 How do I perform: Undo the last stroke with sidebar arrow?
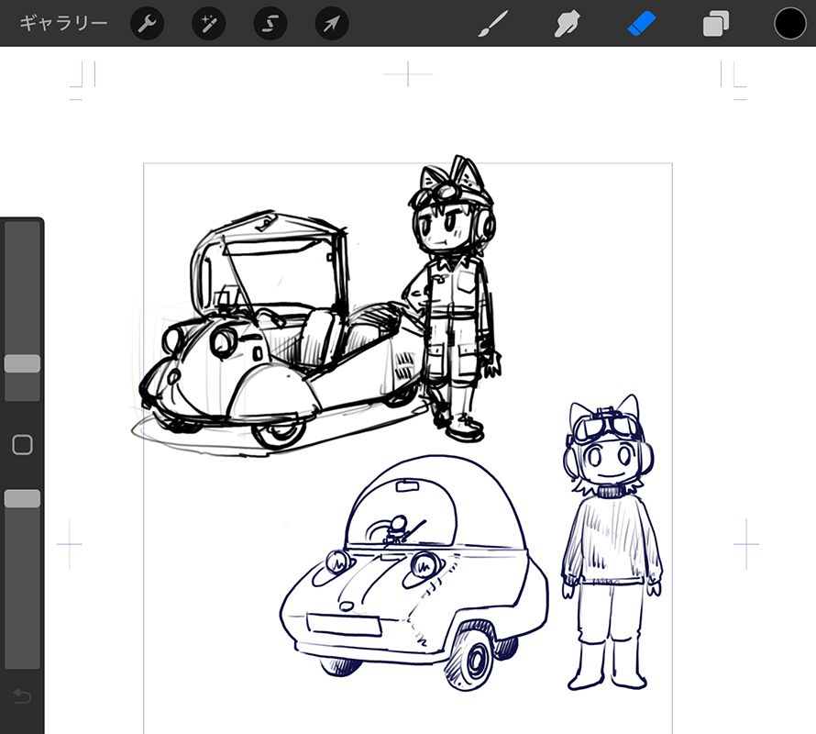[22, 696]
